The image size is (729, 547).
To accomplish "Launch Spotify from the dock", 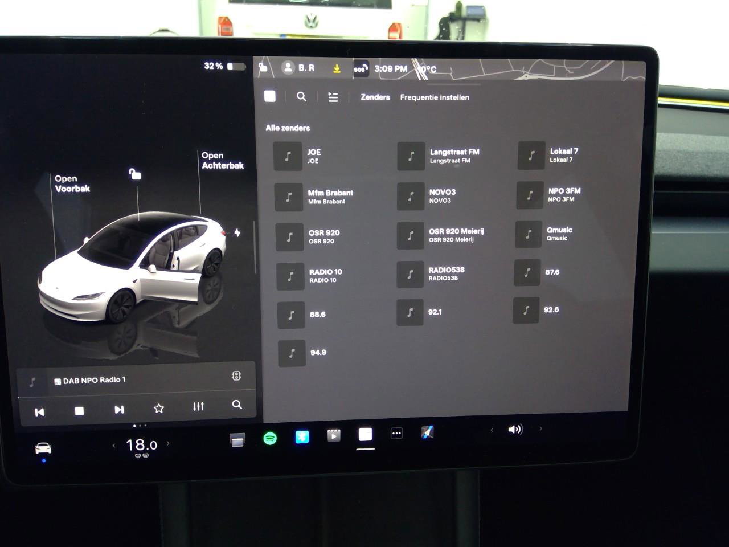I will pos(270,438).
